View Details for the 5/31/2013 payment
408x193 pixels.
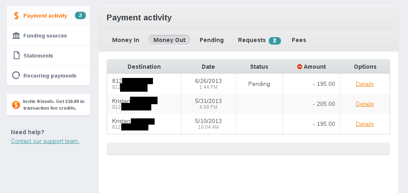click(x=365, y=104)
